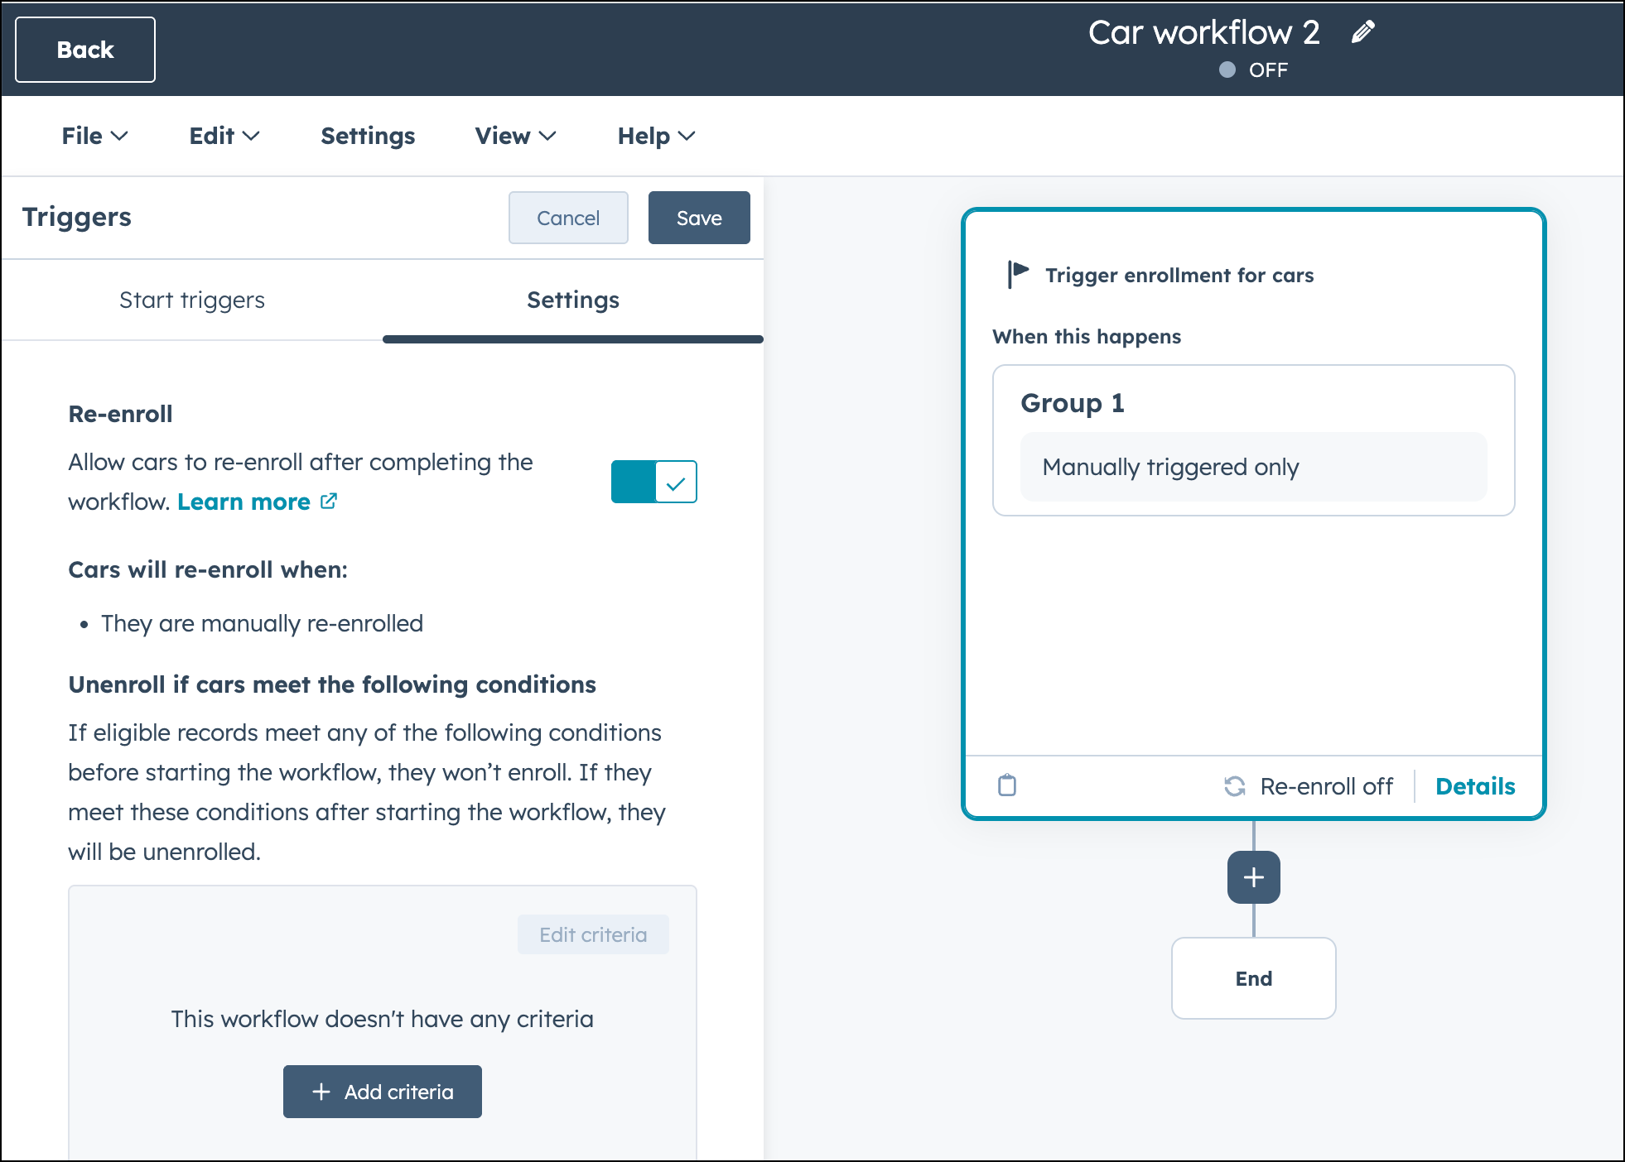
Task: Click They are manually re-enrolled text
Action: point(262,623)
